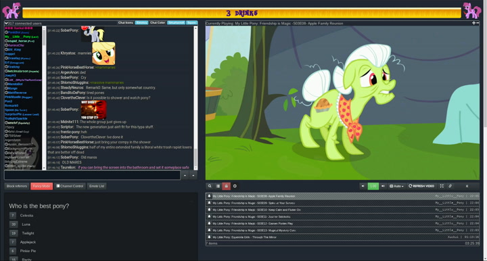
Task: Click the Granny Smith video player area
Action: tap(342, 103)
